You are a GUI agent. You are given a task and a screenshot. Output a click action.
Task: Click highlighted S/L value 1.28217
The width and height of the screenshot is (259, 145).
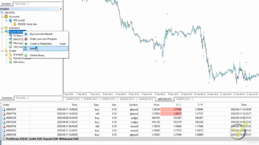171,114
